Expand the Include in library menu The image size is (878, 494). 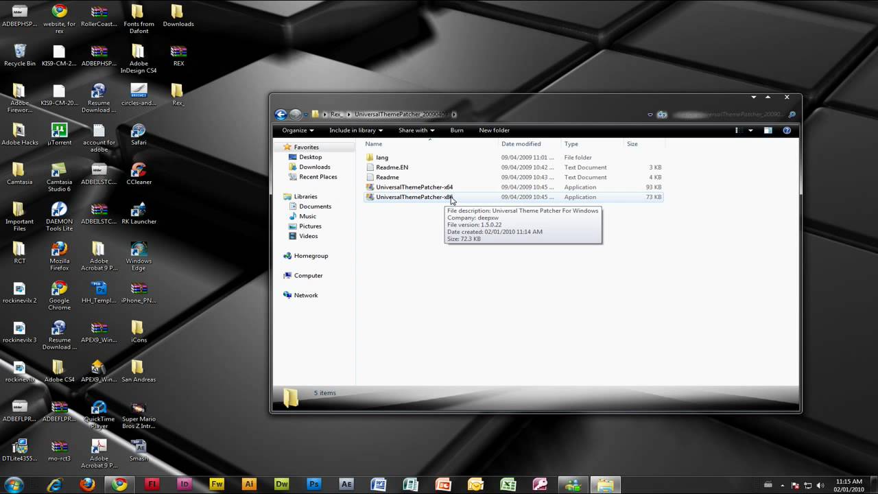[356, 130]
